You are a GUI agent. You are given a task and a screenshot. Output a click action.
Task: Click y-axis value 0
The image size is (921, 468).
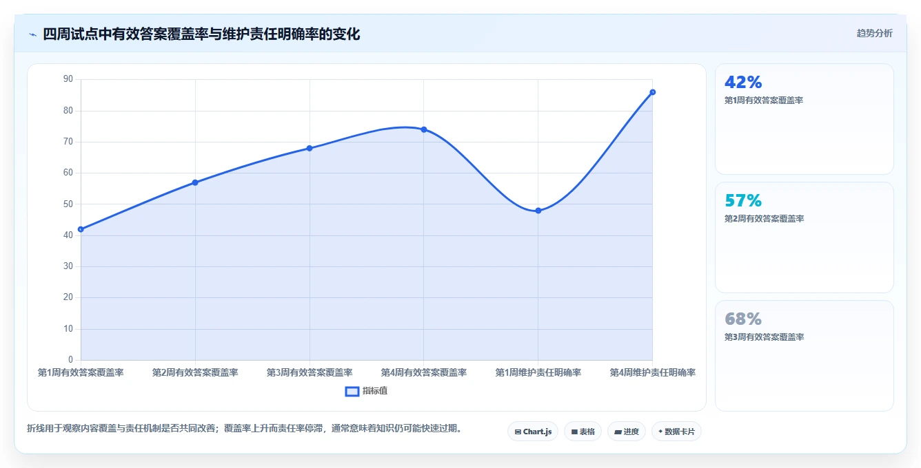click(70, 360)
